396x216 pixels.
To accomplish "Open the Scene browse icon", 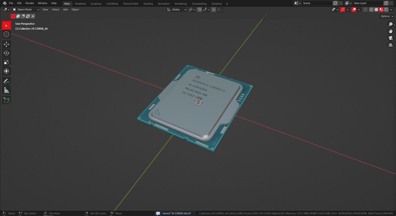I will (297, 3).
